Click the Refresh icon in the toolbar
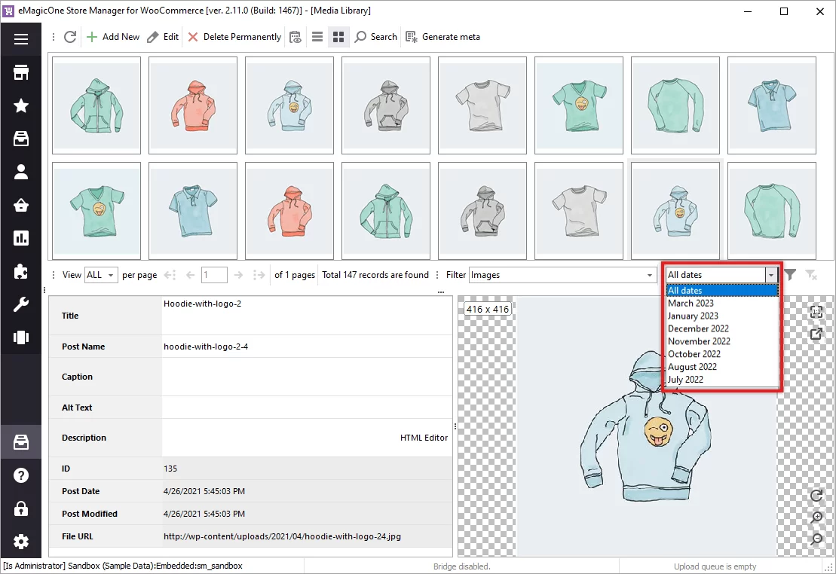Image resolution: width=836 pixels, height=574 pixels. tap(70, 37)
